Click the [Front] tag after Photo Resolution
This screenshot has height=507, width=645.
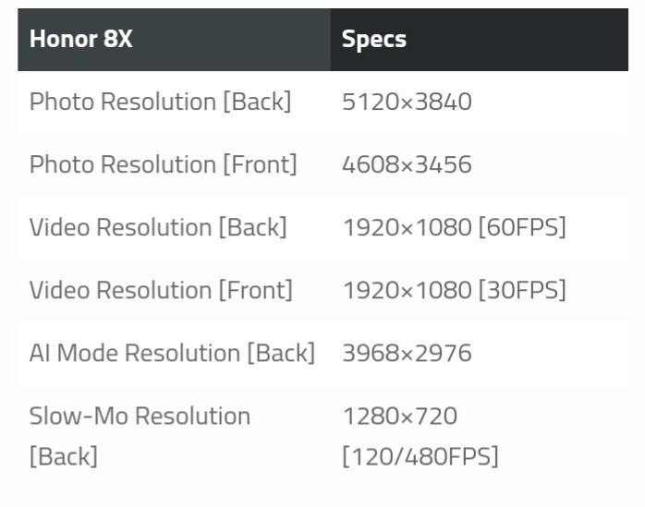tap(260, 164)
